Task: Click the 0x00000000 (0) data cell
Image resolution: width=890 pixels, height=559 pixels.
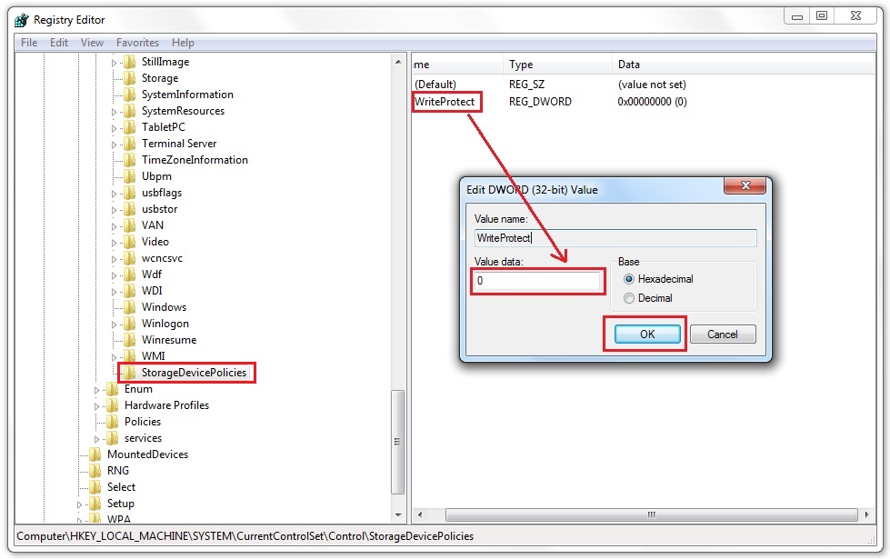Action: tap(652, 102)
